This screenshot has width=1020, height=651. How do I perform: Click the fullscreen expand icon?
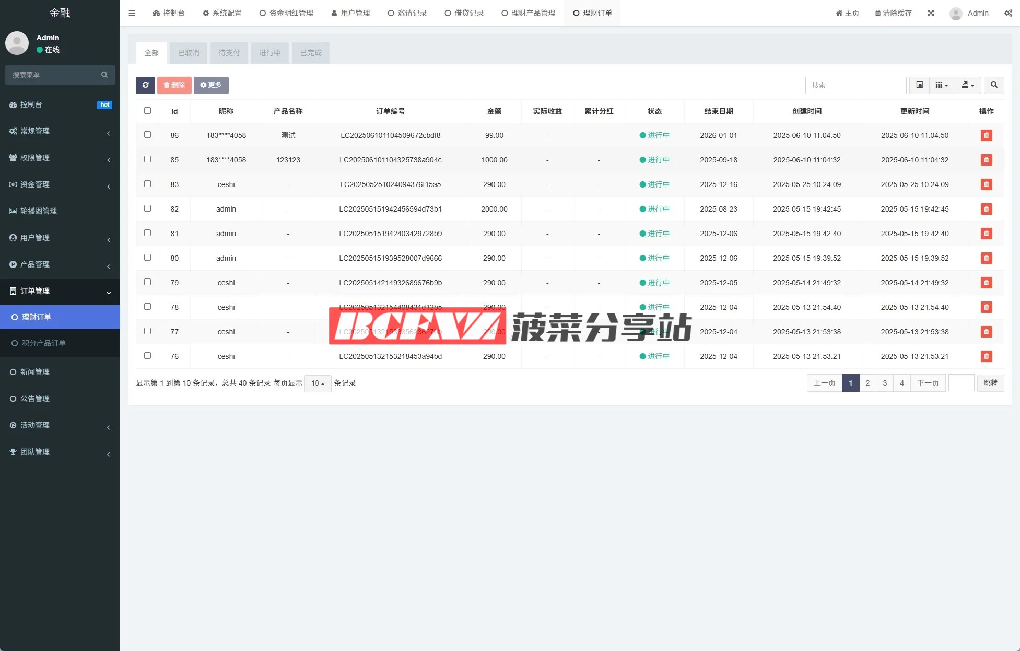pos(931,13)
